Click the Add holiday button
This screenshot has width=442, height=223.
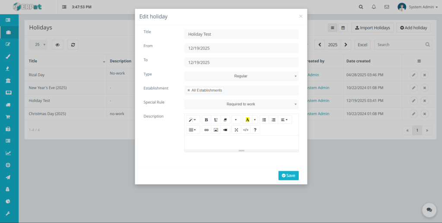(414, 28)
